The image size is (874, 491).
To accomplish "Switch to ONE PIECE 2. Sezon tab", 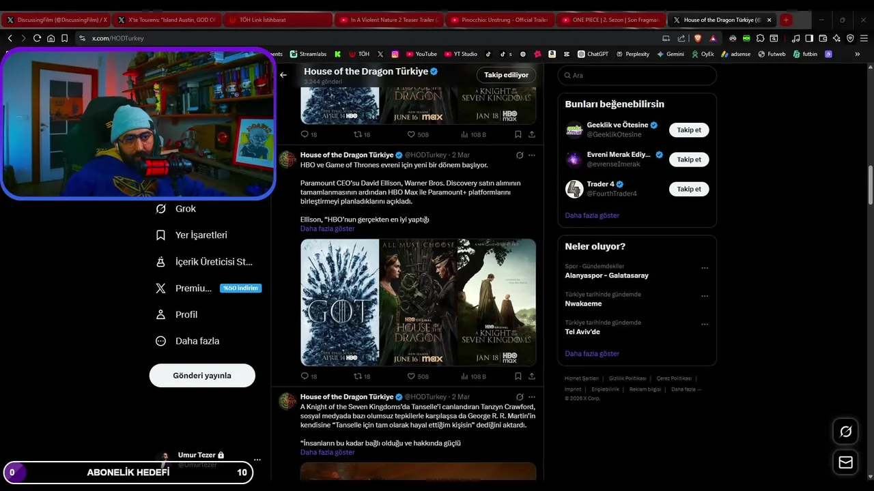I will tap(610, 20).
